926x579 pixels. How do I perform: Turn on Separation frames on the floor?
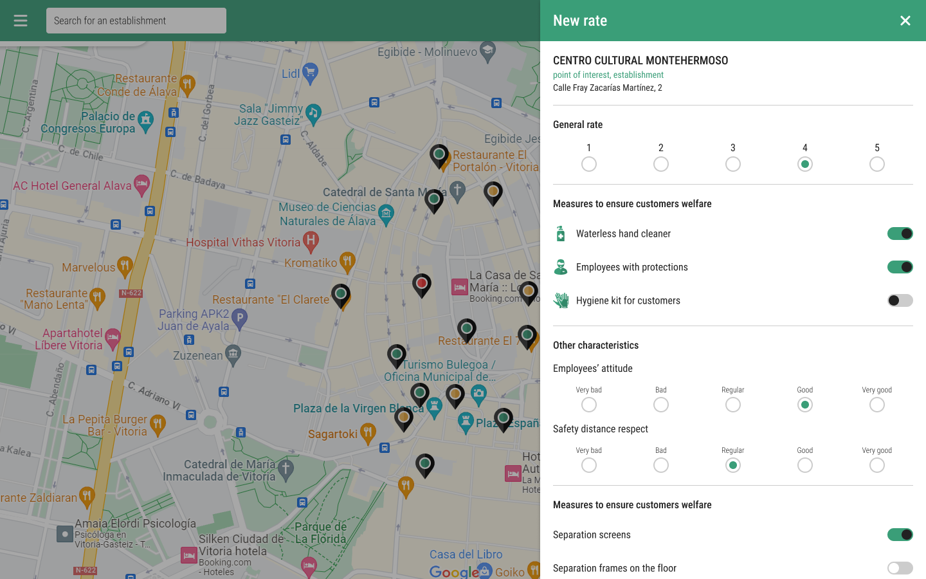click(900, 568)
